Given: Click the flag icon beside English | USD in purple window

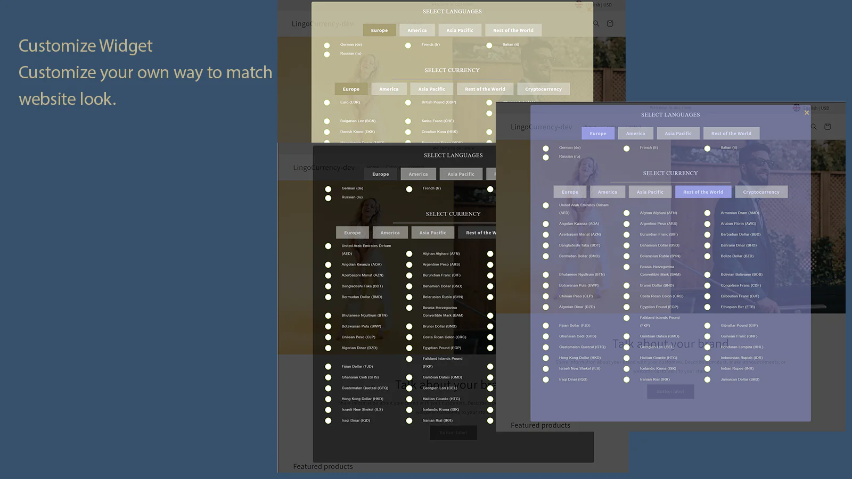Looking at the screenshot, I should pos(796,108).
